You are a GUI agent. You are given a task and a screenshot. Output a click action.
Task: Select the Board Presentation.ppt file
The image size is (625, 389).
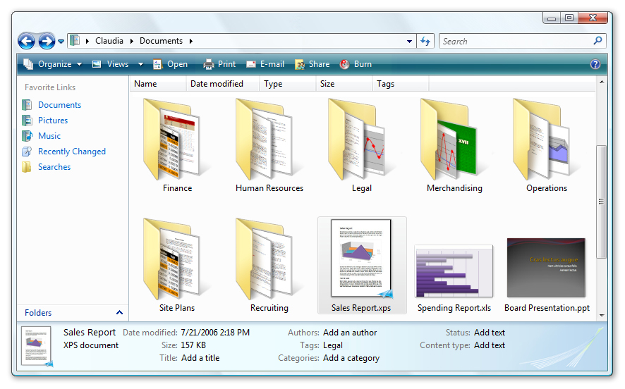tap(547, 275)
